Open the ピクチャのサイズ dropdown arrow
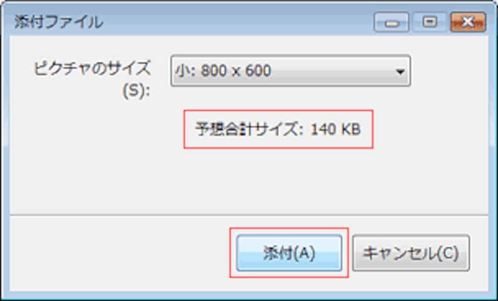The image size is (498, 301). click(400, 72)
